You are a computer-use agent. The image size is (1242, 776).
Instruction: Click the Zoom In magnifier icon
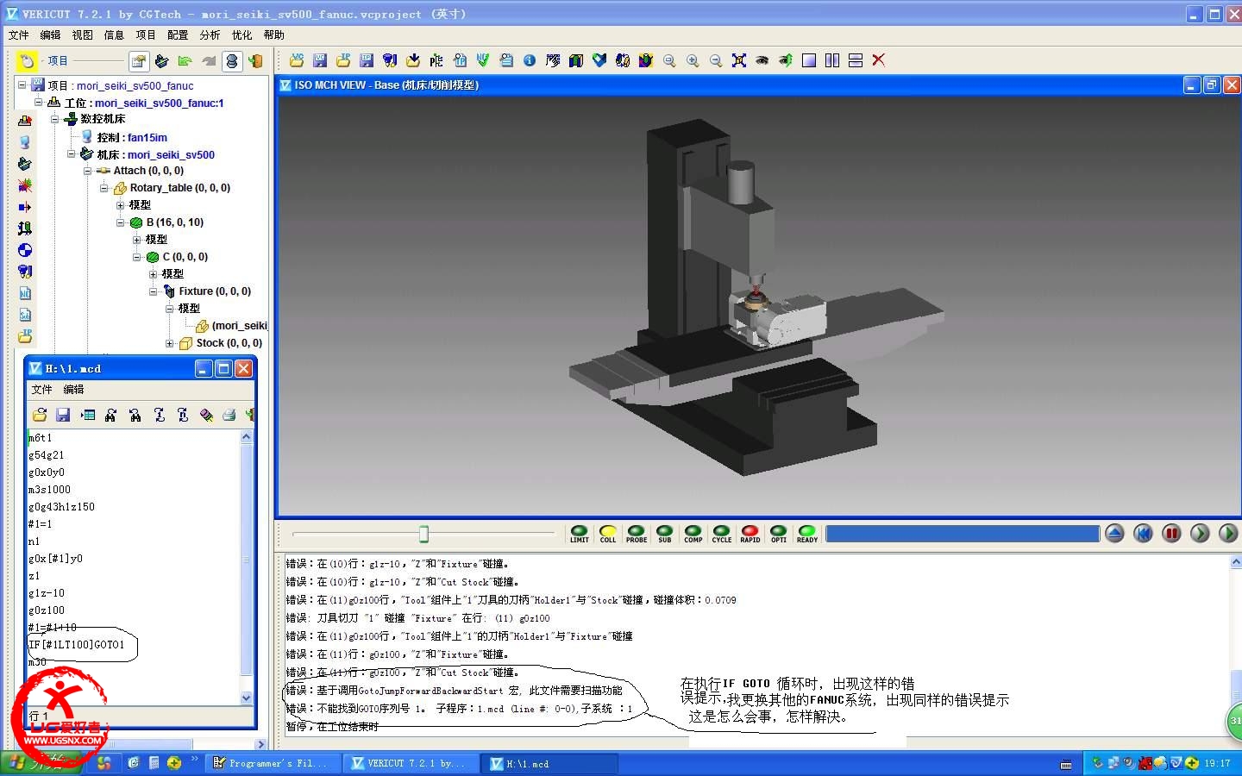click(693, 60)
